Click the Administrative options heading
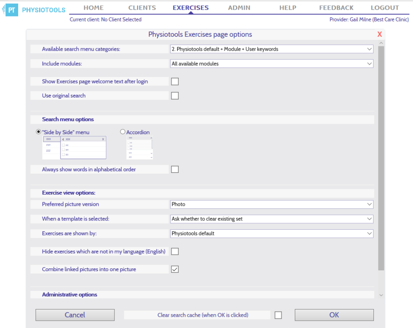 tap(69, 295)
